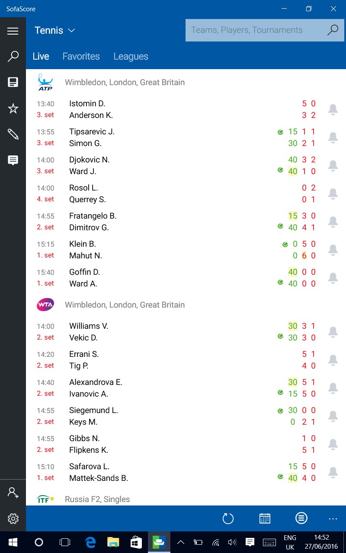Viewport: 346px width, 553px height.
Task: Expand the Tennis sport dropdown
Action: (x=55, y=30)
